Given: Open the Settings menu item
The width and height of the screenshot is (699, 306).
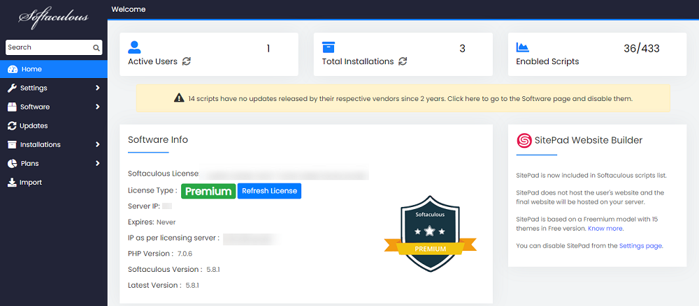Looking at the screenshot, I should click(54, 88).
